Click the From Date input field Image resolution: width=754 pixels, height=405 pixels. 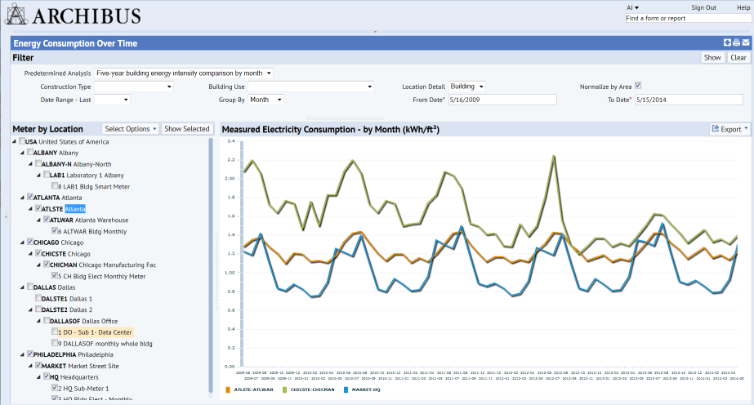click(502, 100)
